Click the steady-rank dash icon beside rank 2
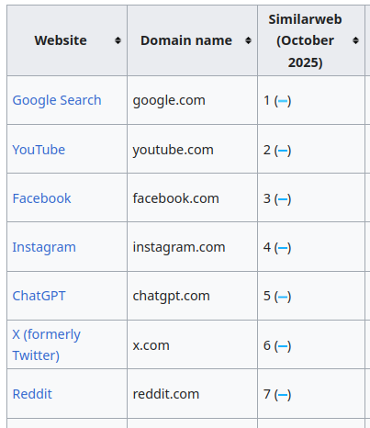This screenshot has height=428, width=370. 283,151
